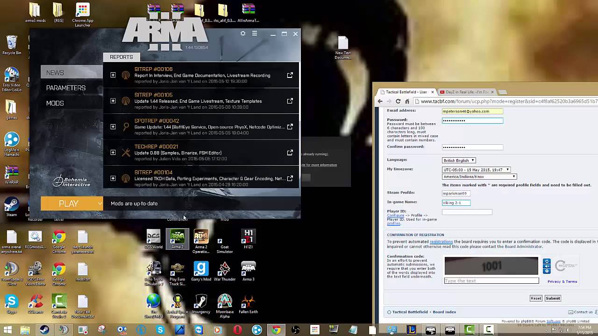Switch to Google Chrome in taskbar

coord(276,330)
